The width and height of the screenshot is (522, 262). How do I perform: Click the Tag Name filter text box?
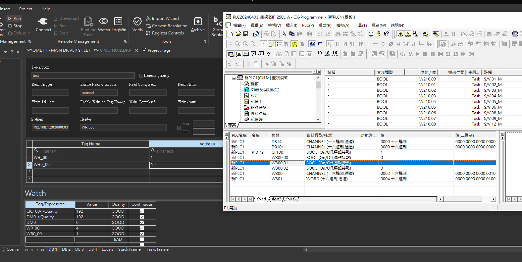(x=91, y=151)
